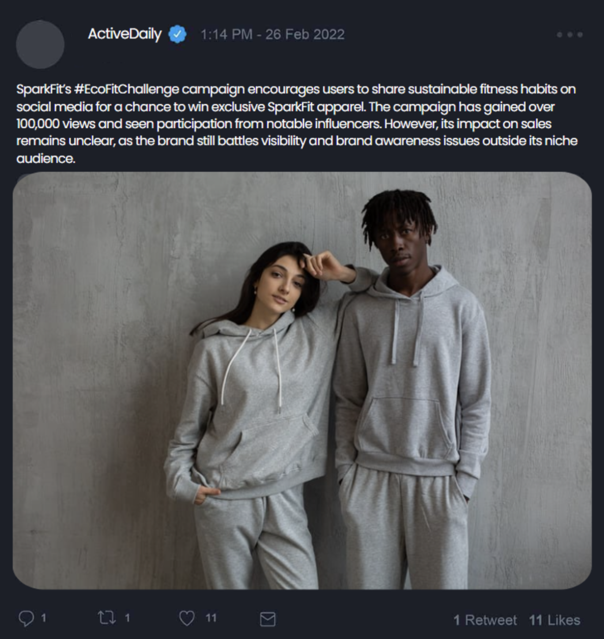View the 1 Retweet list
Image resolution: width=604 pixels, height=639 pixels.
click(485, 620)
